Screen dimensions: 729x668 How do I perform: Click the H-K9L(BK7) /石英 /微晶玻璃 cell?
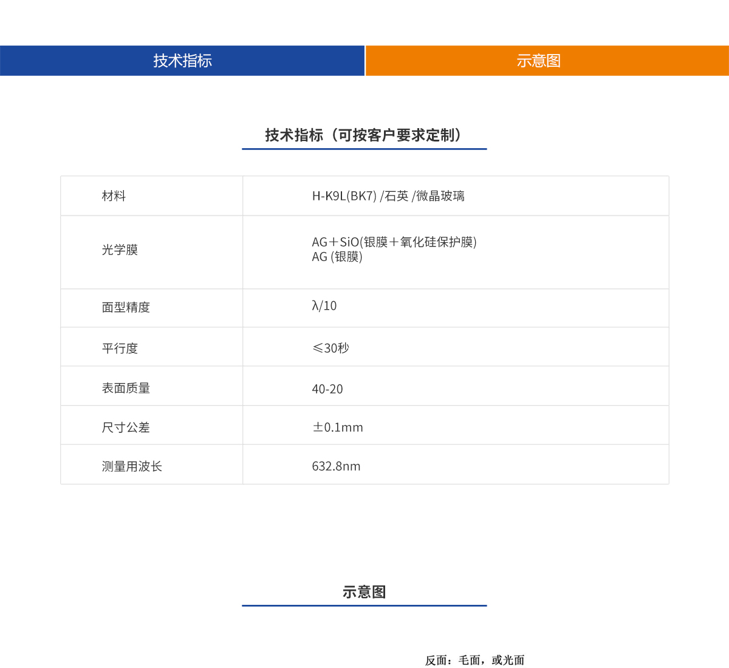click(387, 196)
